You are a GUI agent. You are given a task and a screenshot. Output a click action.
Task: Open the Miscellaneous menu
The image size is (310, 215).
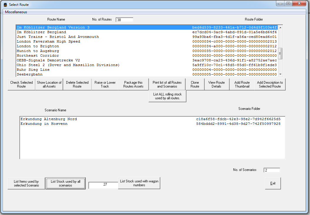pos(16,12)
